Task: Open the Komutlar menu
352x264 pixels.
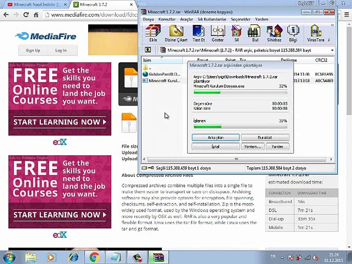Action: click(167, 19)
